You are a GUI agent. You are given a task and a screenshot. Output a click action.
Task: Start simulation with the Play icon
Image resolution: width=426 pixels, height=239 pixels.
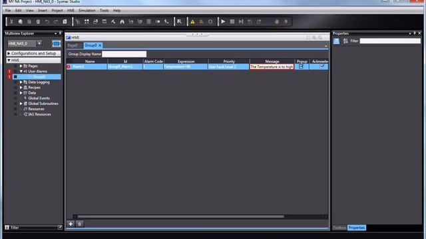[223, 22]
